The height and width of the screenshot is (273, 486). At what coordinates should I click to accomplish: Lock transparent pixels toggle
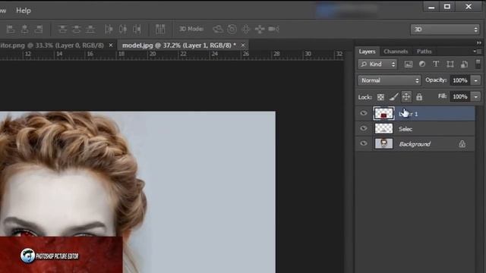click(380, 97)
